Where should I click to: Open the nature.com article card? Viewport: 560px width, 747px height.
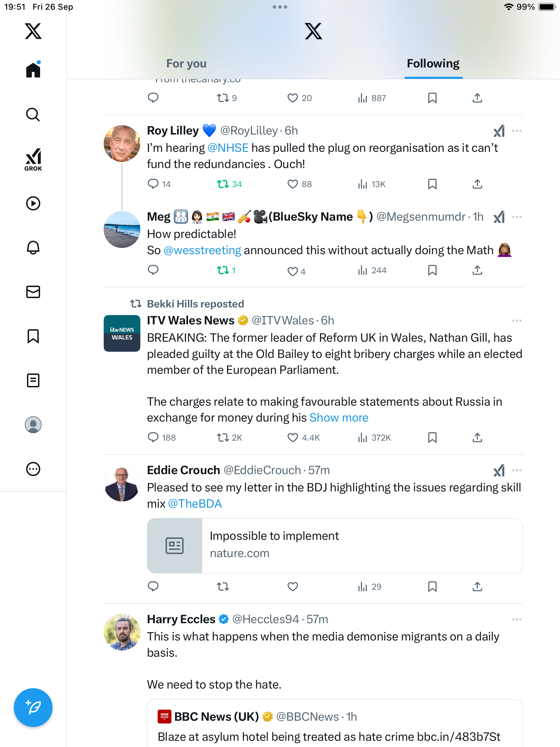tap(335, 545)
